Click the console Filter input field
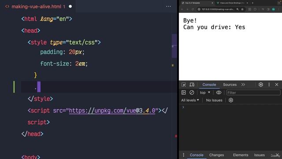The image size is (282, 159). (x=253, y=93)
